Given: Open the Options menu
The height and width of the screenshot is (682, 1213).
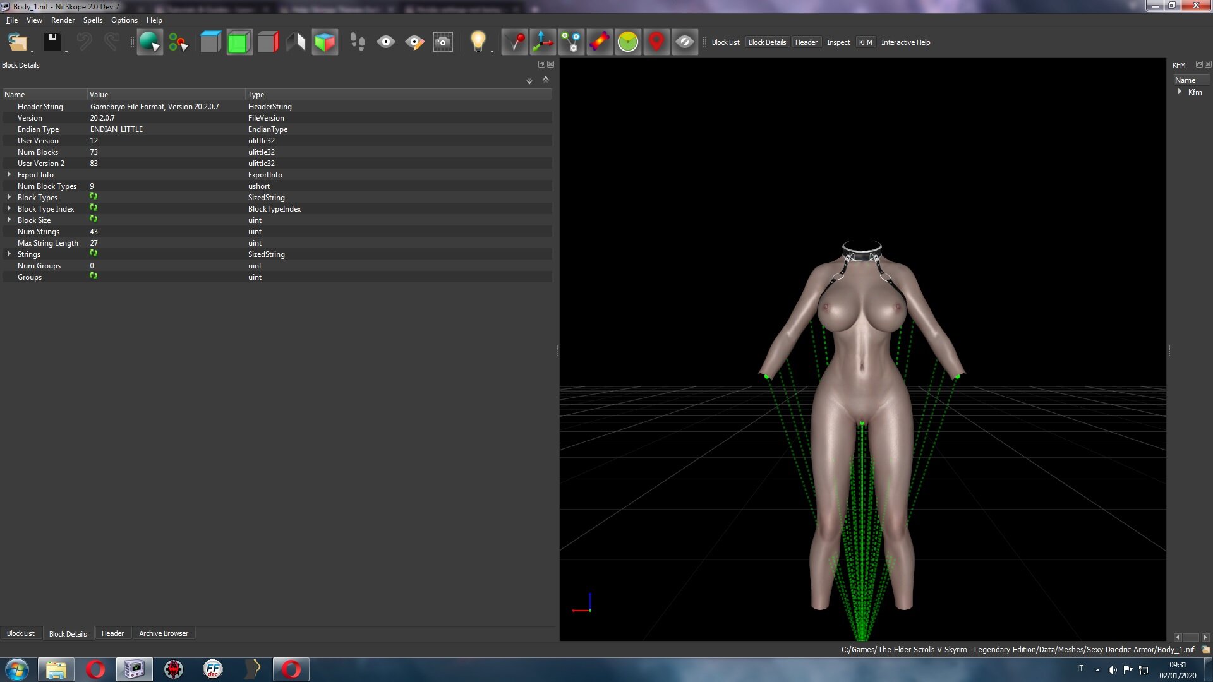Looking at the screenshot, I should pyautogui.click(x=124, y=20).
